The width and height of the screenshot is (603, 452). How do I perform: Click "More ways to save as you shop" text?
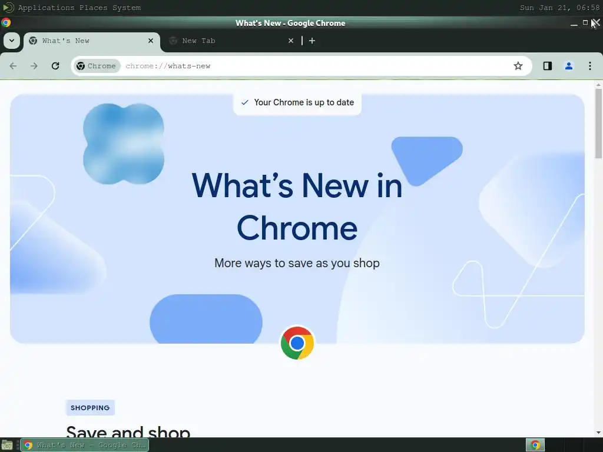297,263
